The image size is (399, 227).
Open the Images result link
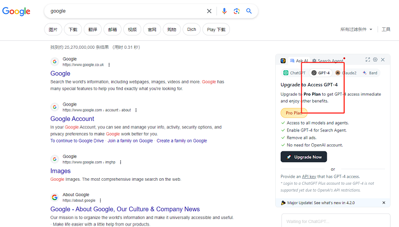click(60, 171)
